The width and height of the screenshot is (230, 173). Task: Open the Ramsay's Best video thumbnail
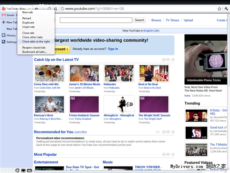(50, 105)
